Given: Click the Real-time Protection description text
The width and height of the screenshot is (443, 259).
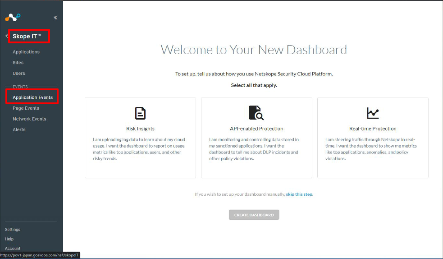Looking at the screenshot, I should pos(371,149).
